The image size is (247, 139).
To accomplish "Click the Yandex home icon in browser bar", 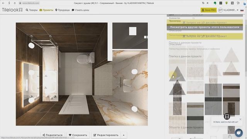I will click(x=9, y=3).
